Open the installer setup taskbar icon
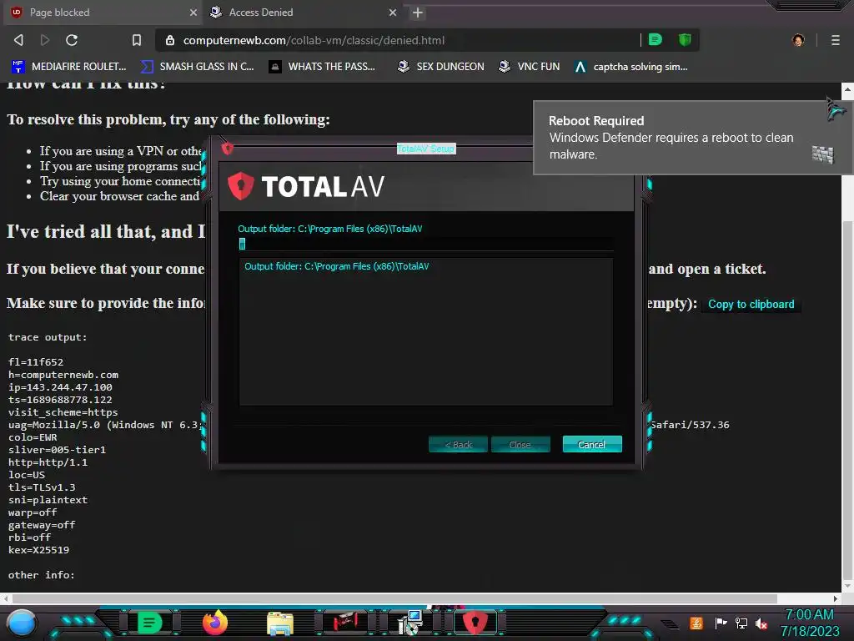854x641 pixels. pyautogui.click(x=410, y=623)
